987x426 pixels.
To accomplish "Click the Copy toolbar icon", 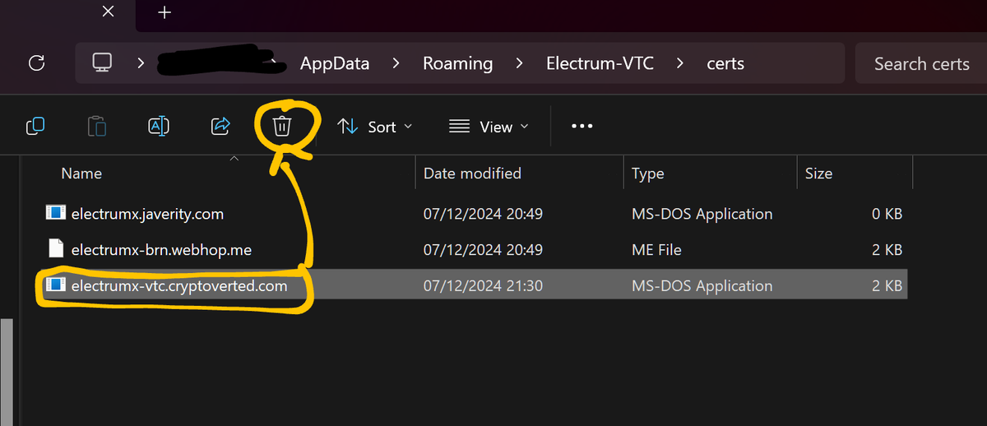I will click(35, 126).
